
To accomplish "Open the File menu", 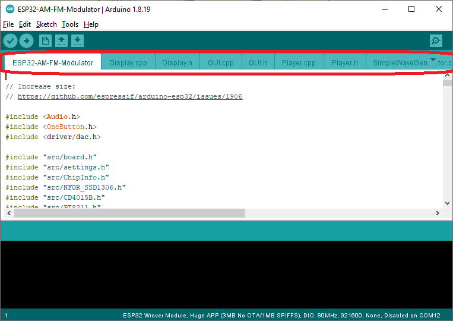I will tap(8, 24).
